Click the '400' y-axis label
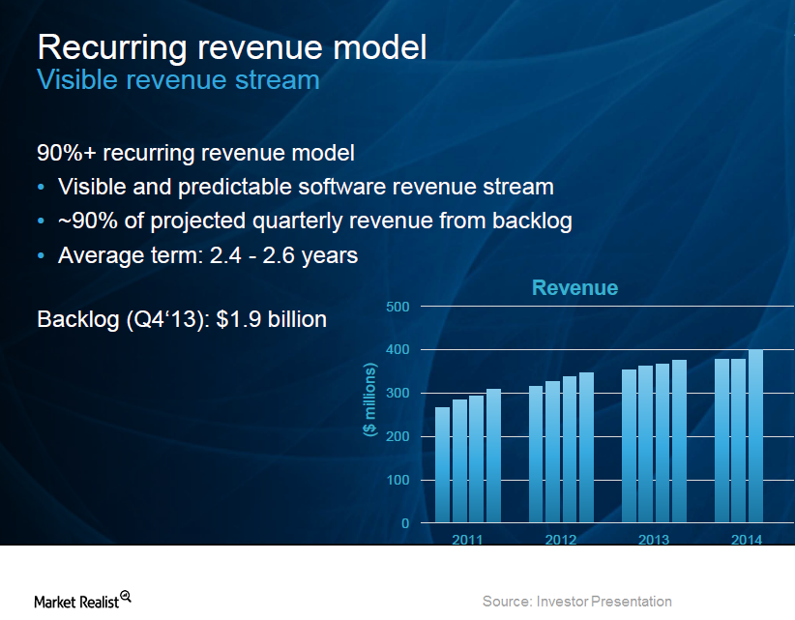This screenshot has height=620, width=795. tap(397, 349)
